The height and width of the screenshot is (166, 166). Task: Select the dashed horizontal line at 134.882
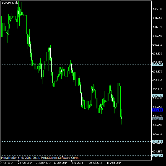coord(76,142)
